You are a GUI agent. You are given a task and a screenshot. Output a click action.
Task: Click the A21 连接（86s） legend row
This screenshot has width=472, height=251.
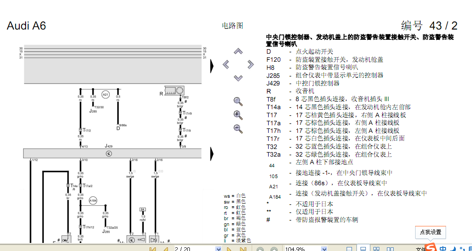click(328, 185)
